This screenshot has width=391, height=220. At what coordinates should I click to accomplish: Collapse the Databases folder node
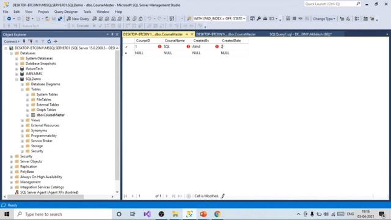tap(11, 53)
